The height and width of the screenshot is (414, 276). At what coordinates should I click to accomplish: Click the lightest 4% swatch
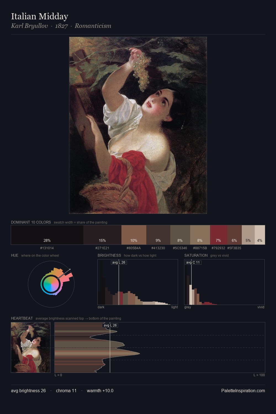pyautogui.click(x=260, y=235)
